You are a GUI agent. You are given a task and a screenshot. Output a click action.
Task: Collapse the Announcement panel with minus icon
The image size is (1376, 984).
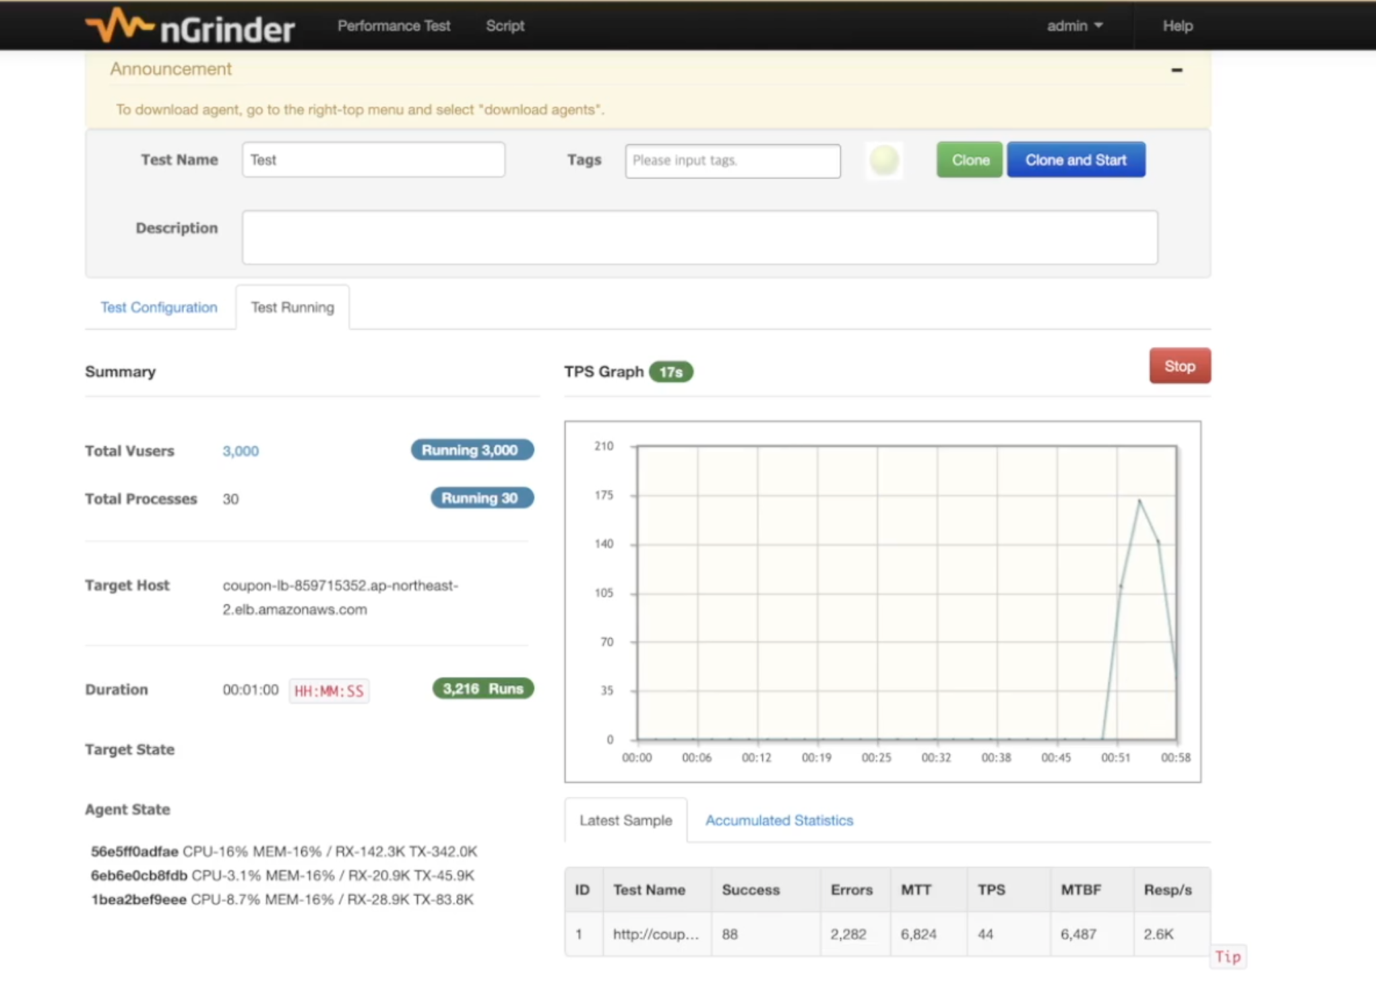coord(1177,70)
